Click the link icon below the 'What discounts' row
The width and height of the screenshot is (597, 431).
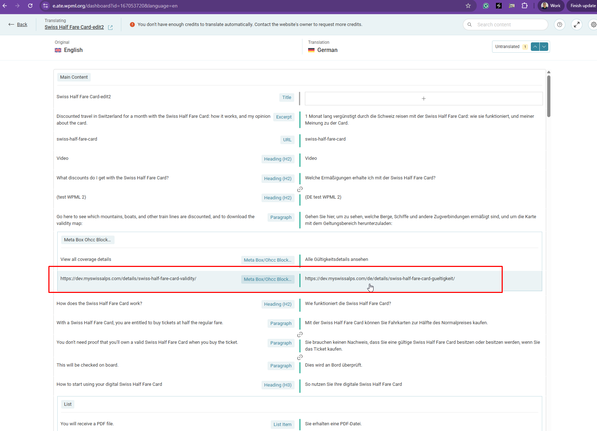[x=300, y=189]
